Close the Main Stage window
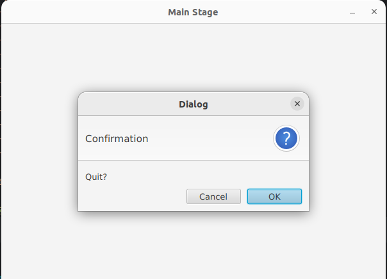The height and width of the screenshot is (279, 387). 374,12
